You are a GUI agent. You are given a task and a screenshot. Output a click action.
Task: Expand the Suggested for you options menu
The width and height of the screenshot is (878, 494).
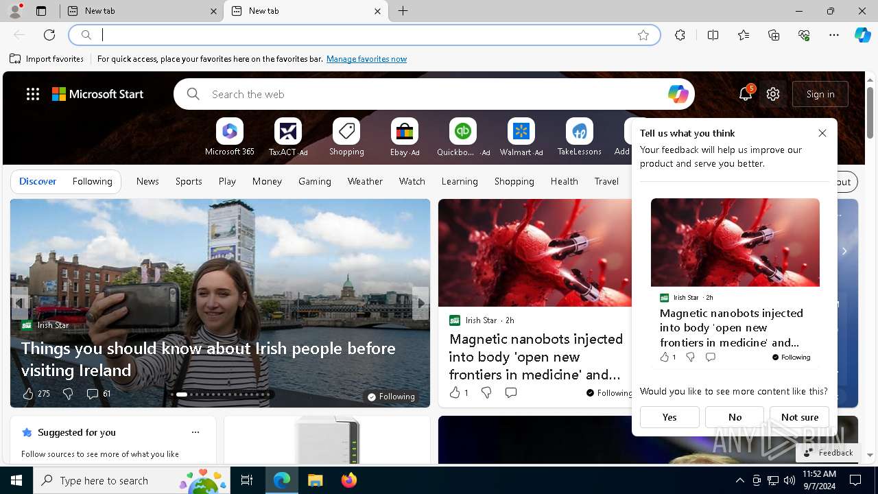pyautogui.click(x=195, y=432)
